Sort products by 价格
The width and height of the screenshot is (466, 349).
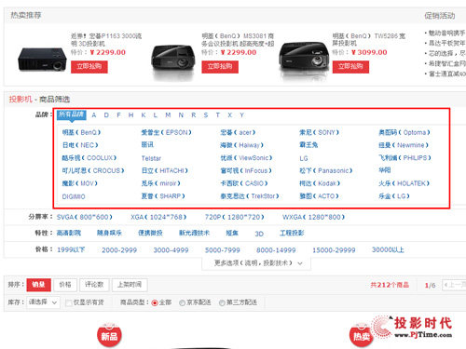65,285
